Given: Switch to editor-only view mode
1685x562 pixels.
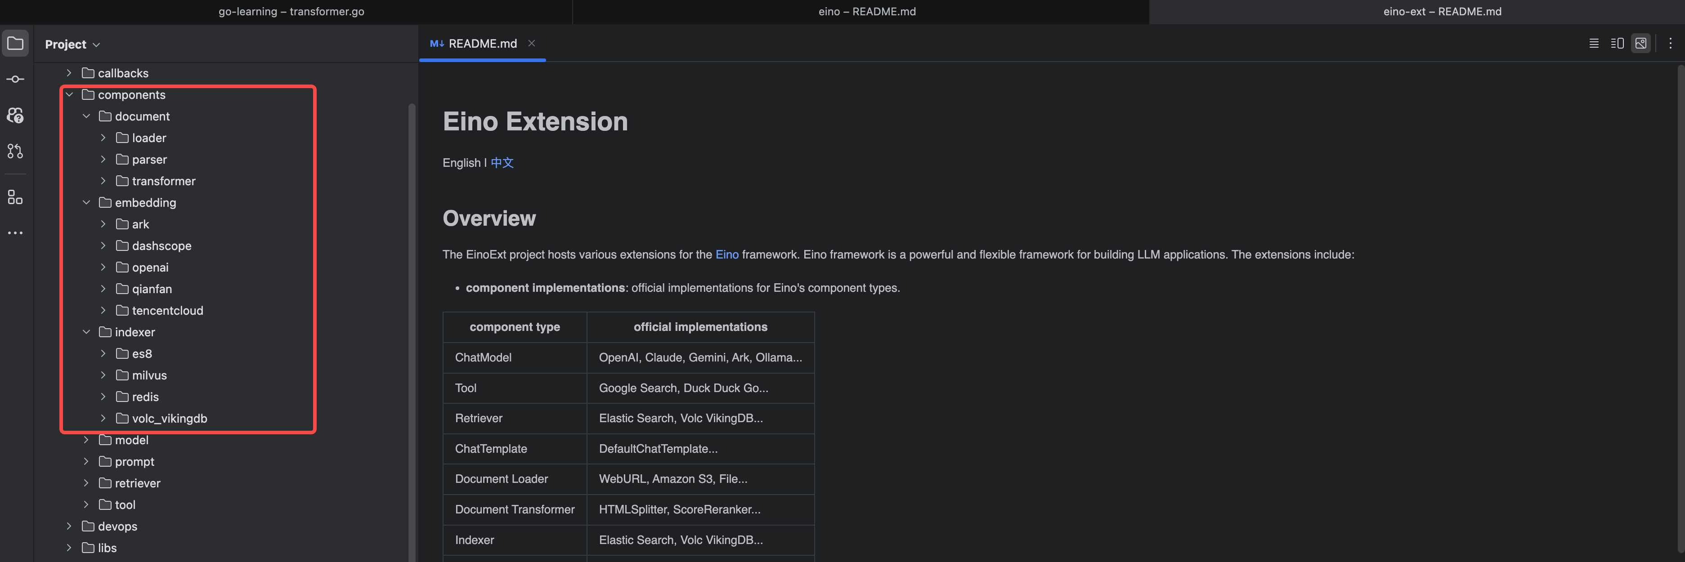Looking at the screenshot, I should [x=1594, y=44].
